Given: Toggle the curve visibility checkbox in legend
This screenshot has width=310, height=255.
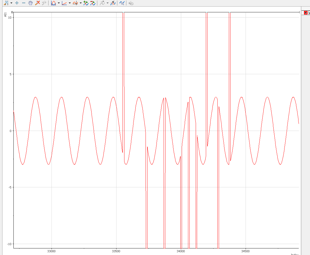Looking at the screenshot, I should pyautogui.click(x=309, y=13).
